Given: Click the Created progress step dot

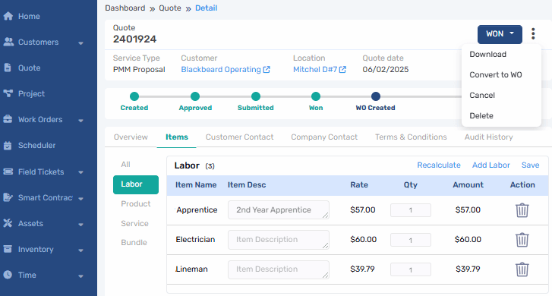Looking at the screenshot, I should click(134, 96).
